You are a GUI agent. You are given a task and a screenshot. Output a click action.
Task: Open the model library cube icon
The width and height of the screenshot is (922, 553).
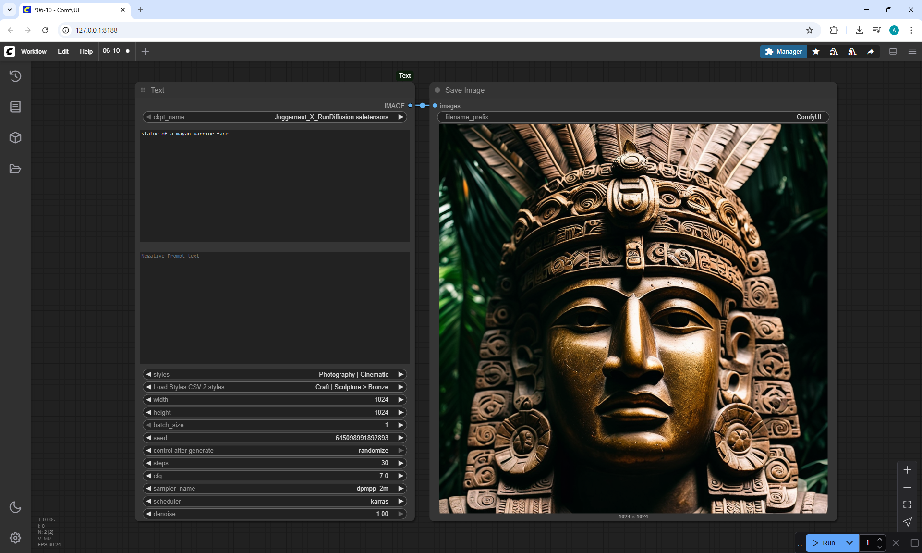tap(15, 138)
